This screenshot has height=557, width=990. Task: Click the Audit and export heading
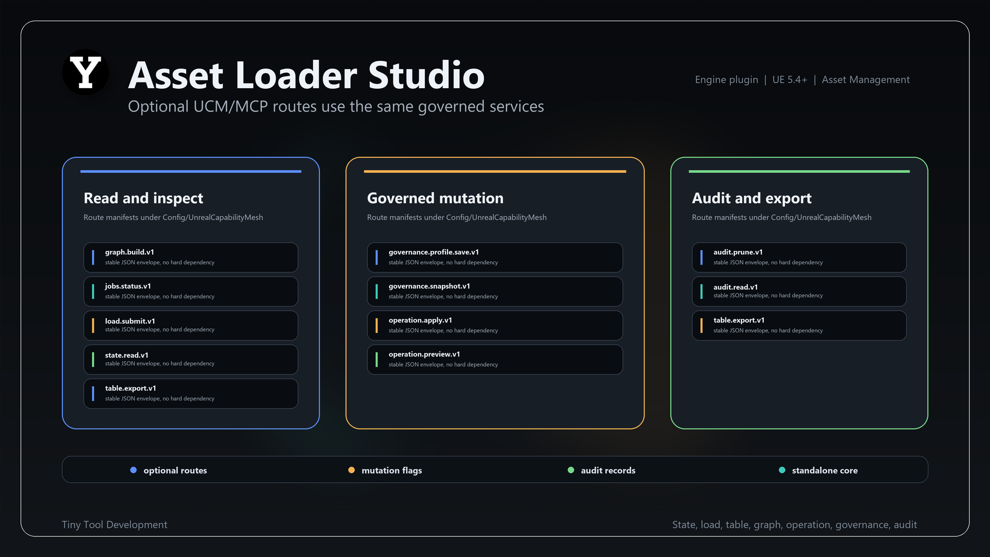pos(752,198)
